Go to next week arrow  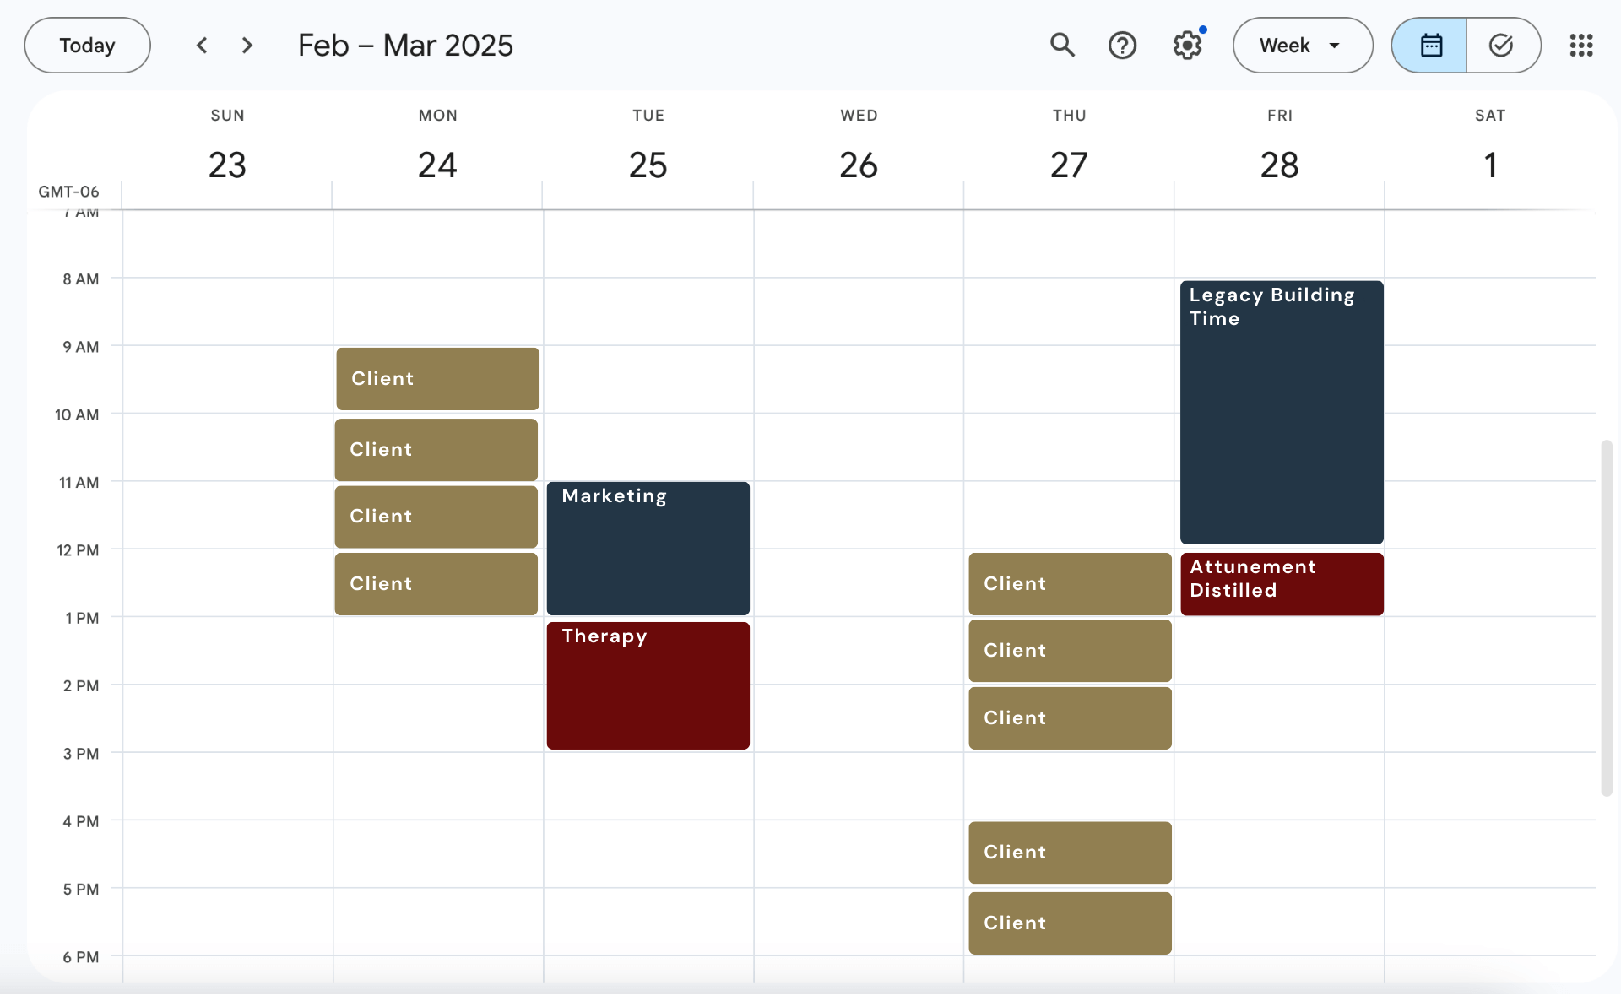click(x=247, y=45)
